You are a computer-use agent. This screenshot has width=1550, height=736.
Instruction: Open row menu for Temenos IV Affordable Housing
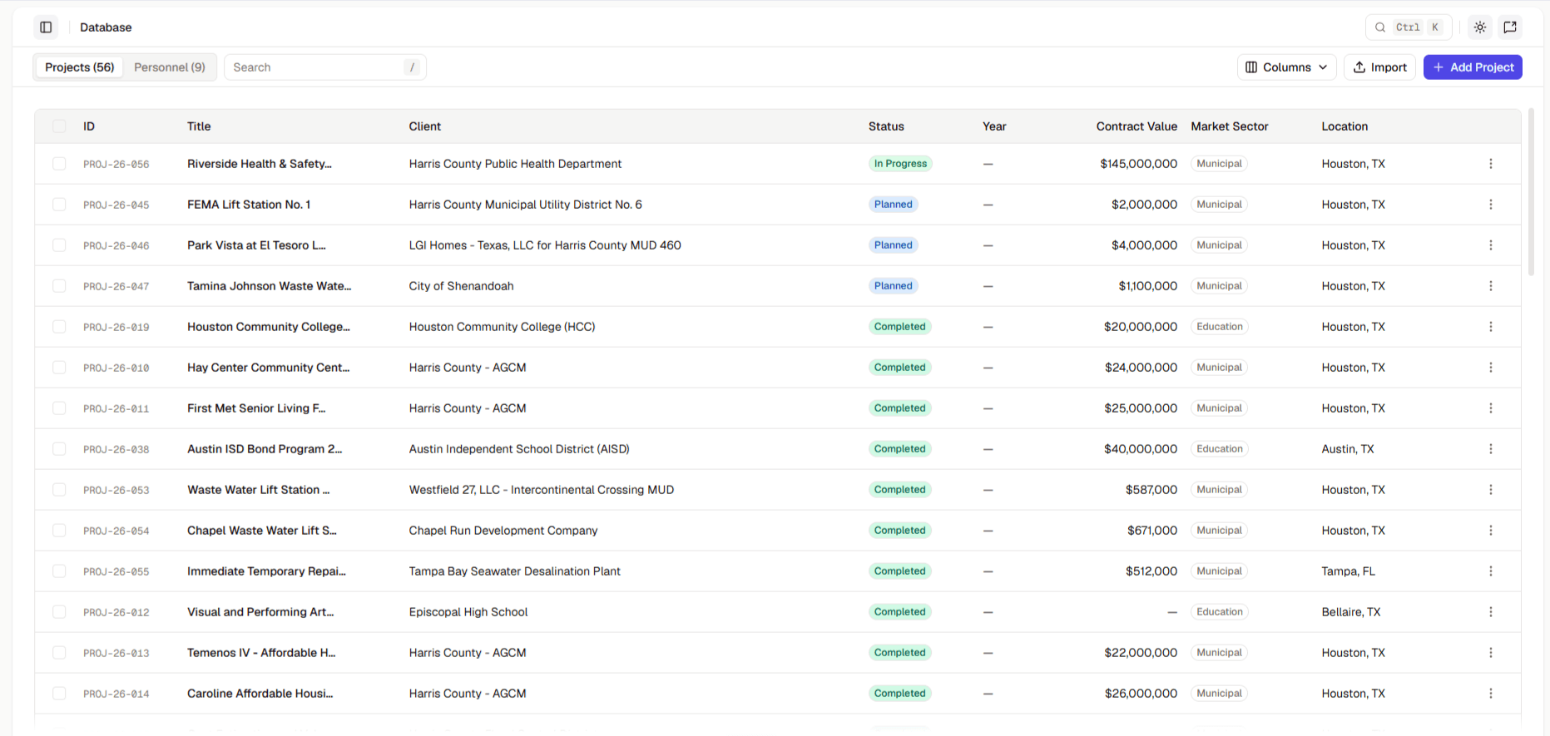pyautogui.click(x=1491, y=653)
